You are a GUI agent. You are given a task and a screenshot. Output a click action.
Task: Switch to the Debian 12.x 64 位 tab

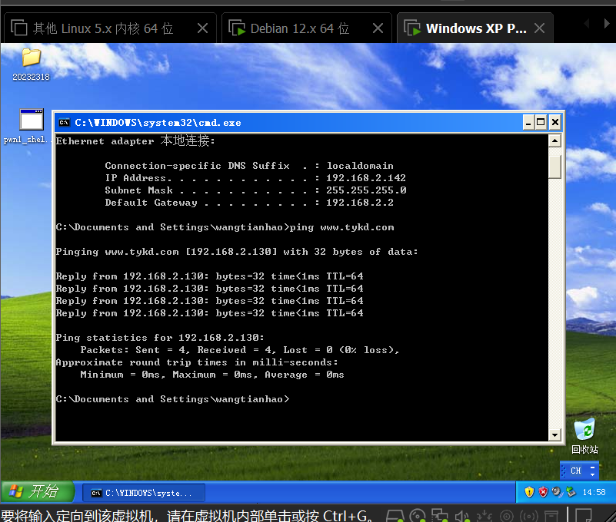[307, 28]
